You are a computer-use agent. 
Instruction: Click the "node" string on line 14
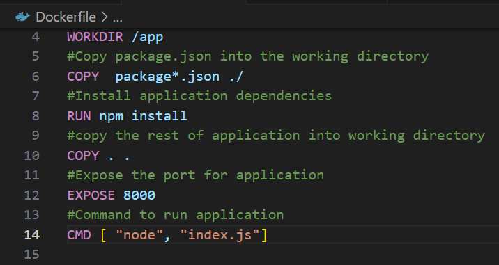tap(139, 235)
